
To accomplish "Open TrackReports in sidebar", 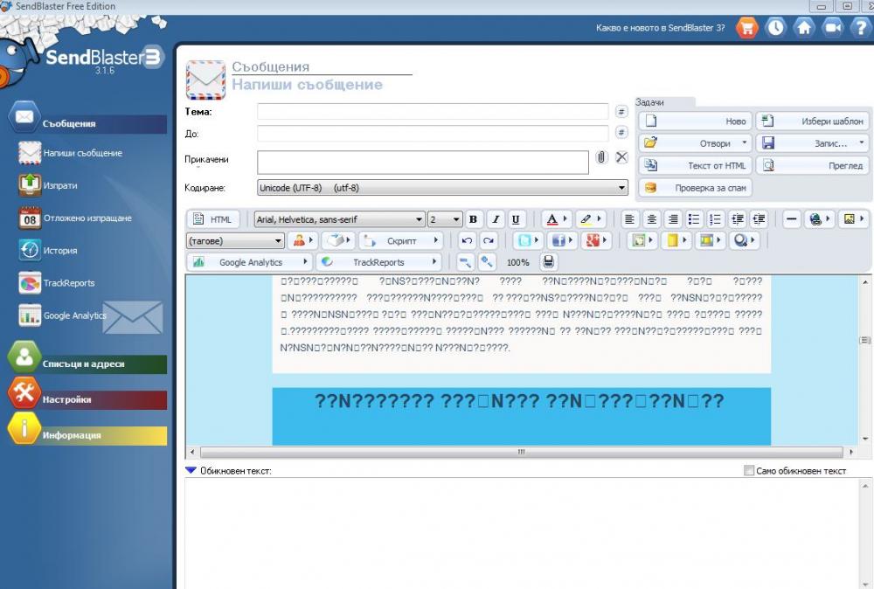I will [56, 283].
